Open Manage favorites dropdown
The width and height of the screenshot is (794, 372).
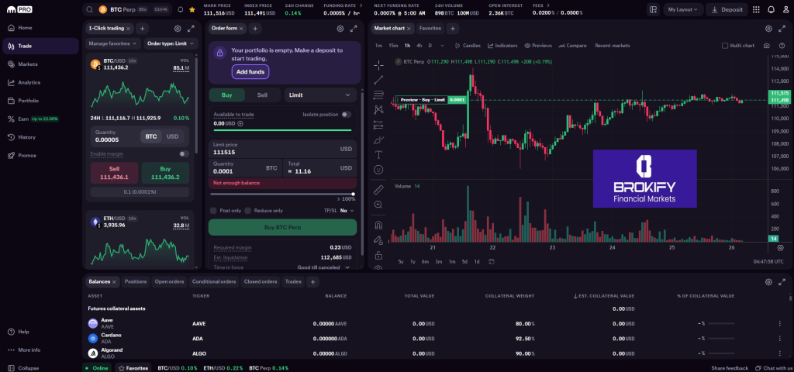point(112,43)
